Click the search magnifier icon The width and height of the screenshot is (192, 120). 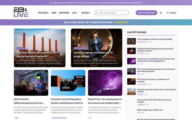97,13
